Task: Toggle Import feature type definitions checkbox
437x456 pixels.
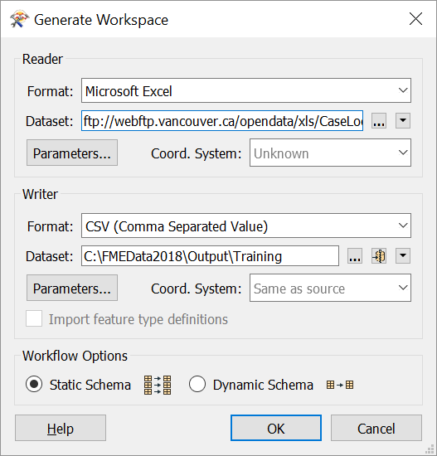Action: 34,318
